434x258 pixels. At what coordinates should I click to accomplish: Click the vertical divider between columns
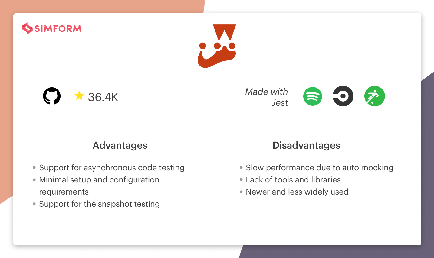point(217,197)
